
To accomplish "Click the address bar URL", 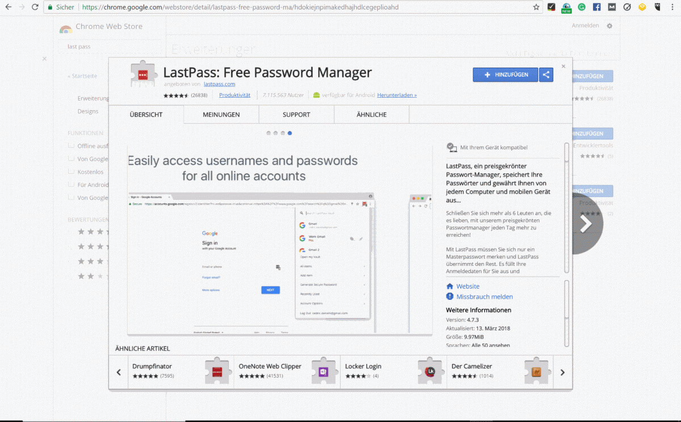I will 241,7.
